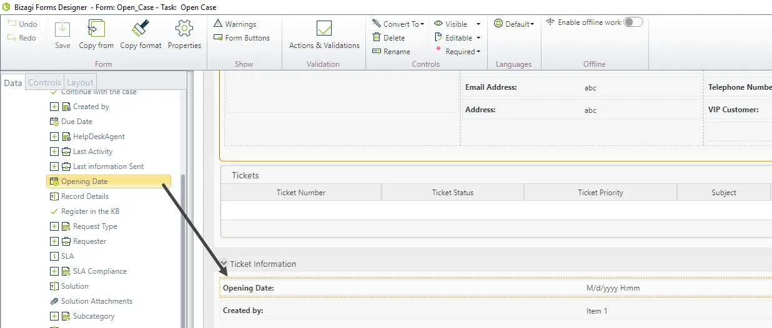Image resolution: width=772 pixels, height=328 pixels.
Task: Click the Last Activity entity icon
Action: tap(66, 152)
